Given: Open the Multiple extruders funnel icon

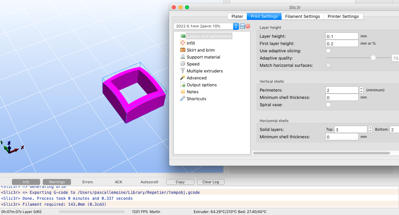Looking at the screenshot, I should coord(183,71).
